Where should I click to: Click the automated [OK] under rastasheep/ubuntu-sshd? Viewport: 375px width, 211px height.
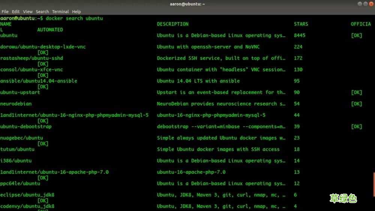pyautogui.click(x=43, y=64)
